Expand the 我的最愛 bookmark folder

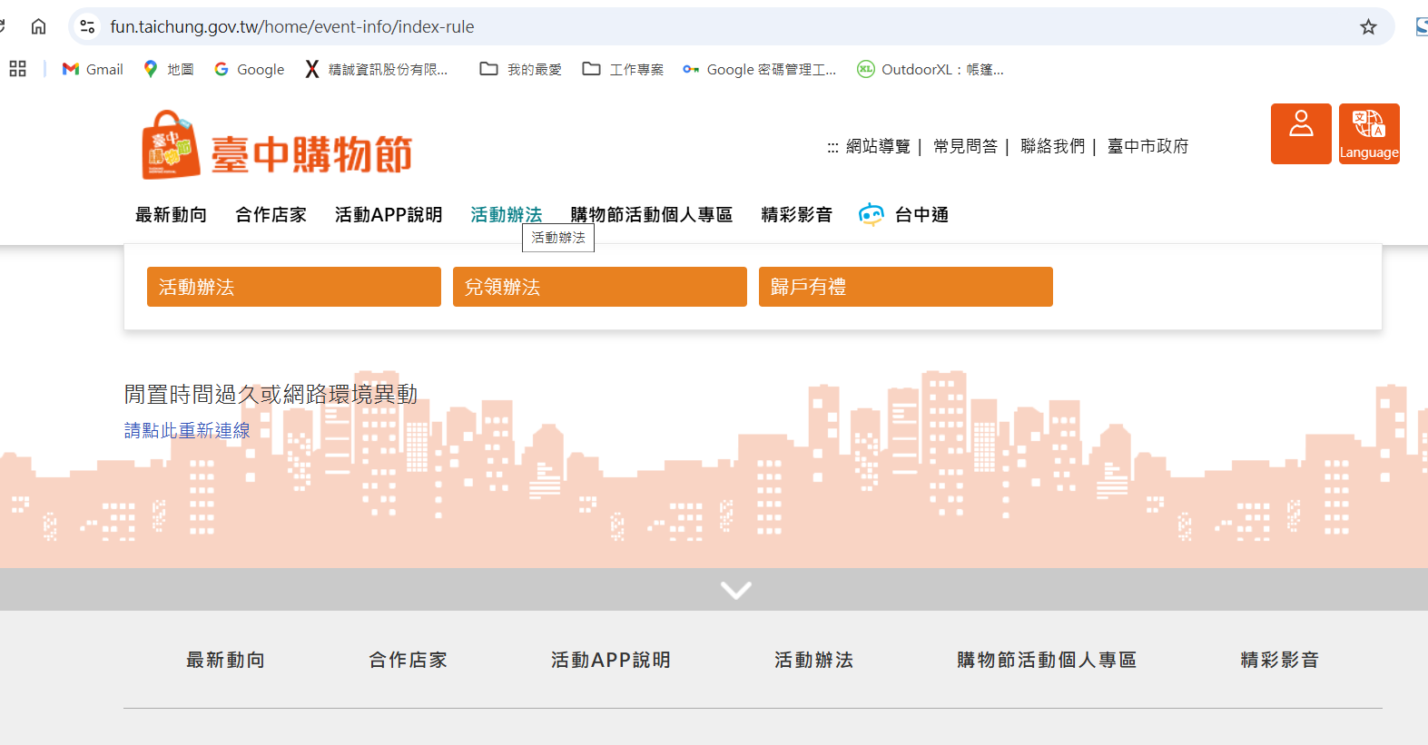[521, 69]
